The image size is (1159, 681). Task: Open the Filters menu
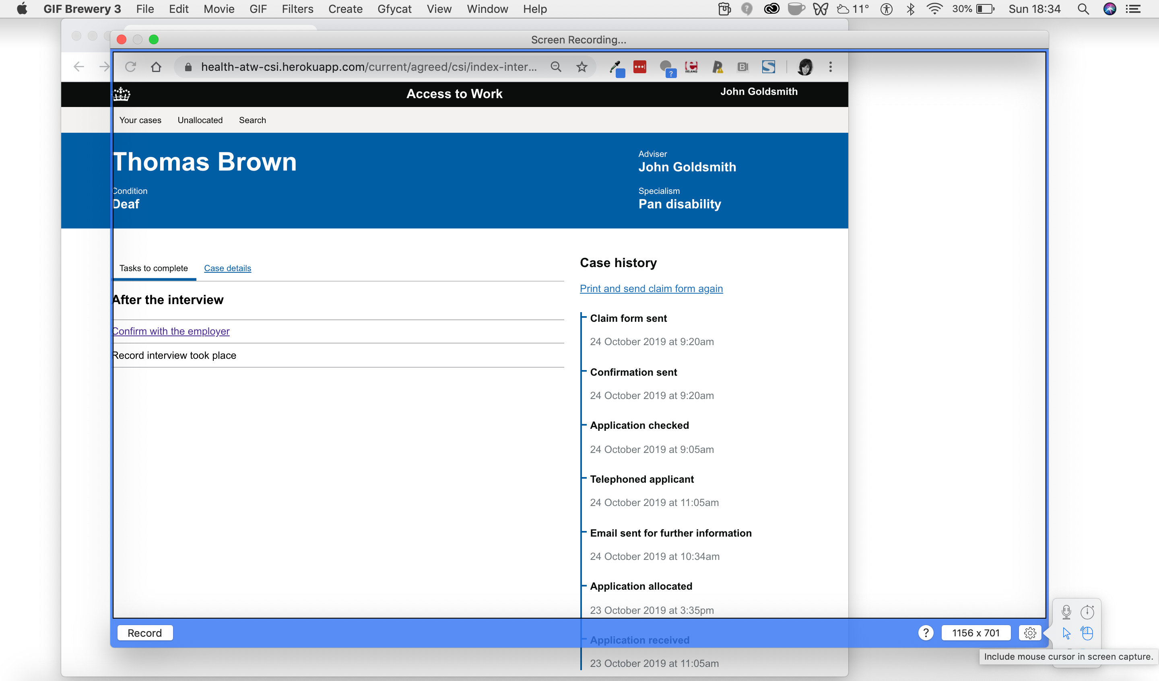coord(297,9)
